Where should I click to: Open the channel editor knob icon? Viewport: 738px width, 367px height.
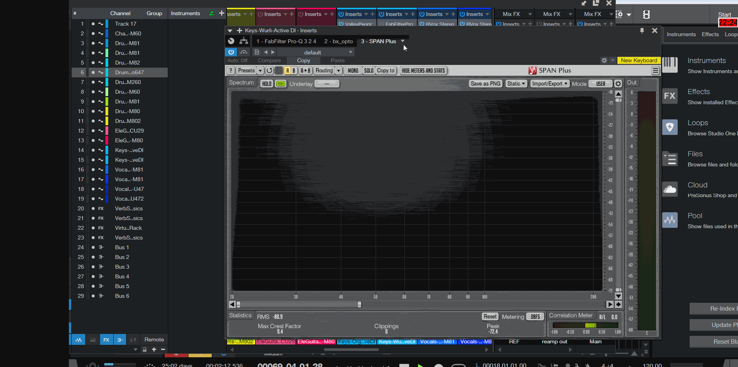coord(231,41)
